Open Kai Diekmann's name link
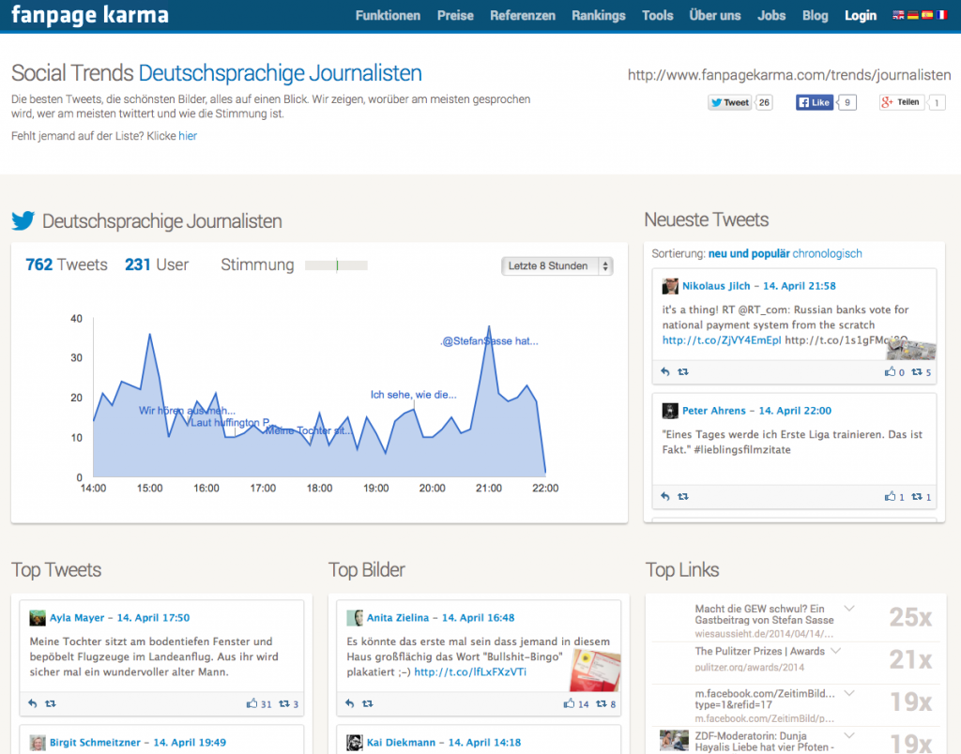 [401, 743]
